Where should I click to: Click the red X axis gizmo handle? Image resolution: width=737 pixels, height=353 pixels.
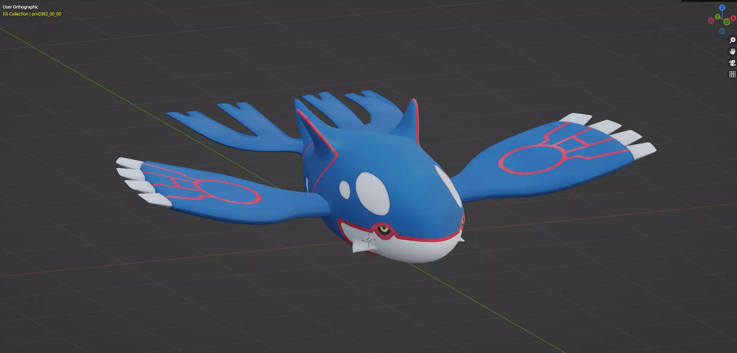coord(733,18)
